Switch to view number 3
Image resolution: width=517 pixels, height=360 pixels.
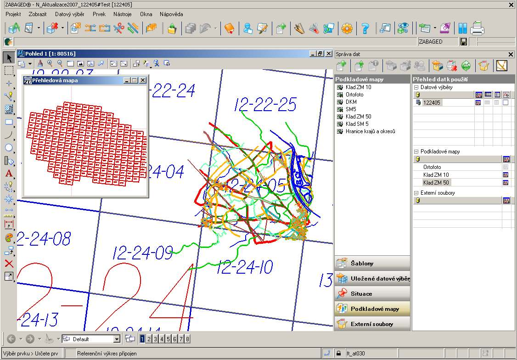tap(156, 338)
